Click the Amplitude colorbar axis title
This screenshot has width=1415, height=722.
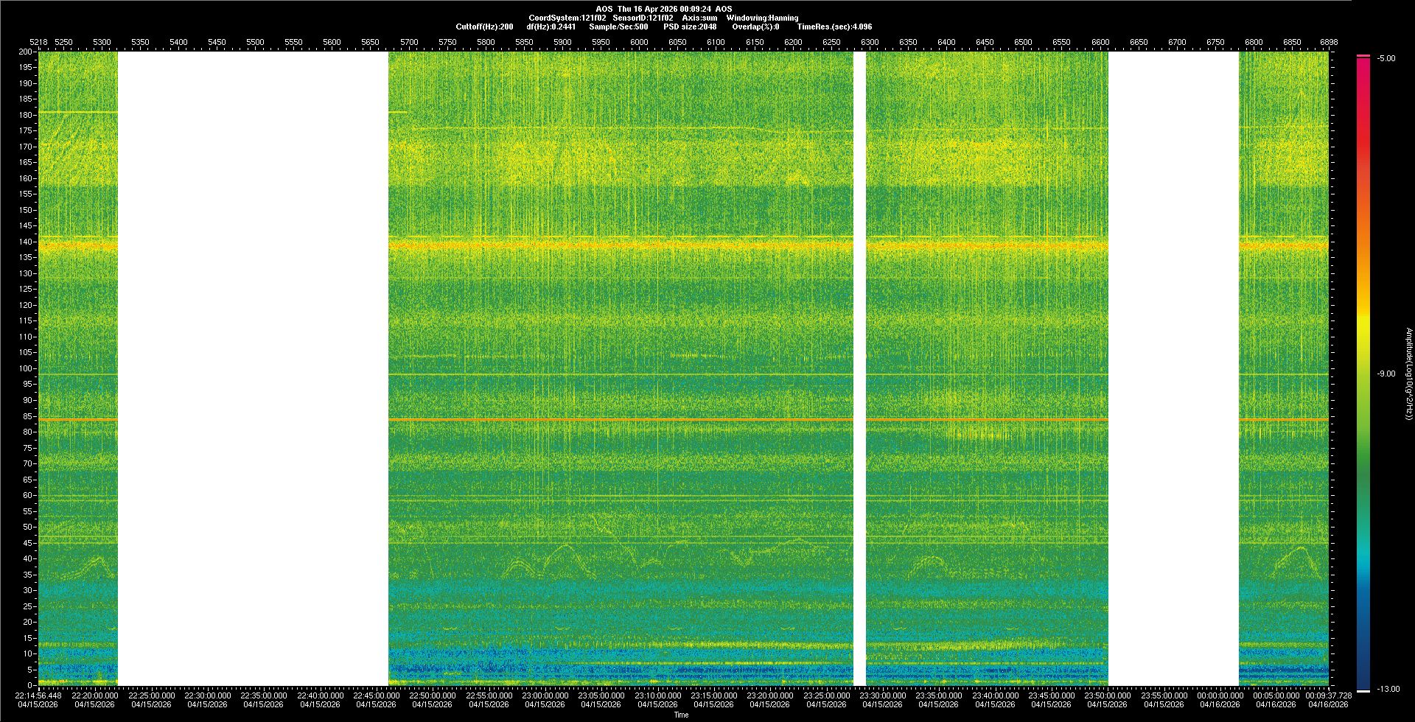[x=1408, y=374]
